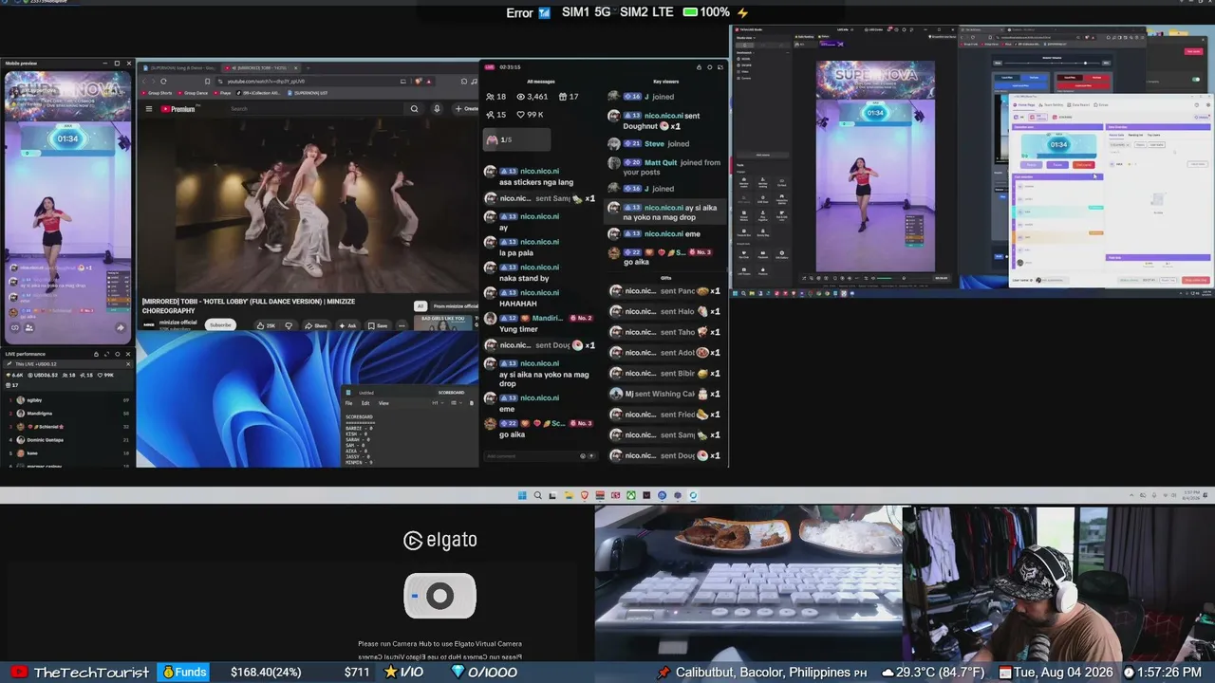This screenshot has width=1215, height=683.
Task: Click 'Mandirigma' row in LIVE performance list
Action: pyautogui.click(x=69, y=414)
